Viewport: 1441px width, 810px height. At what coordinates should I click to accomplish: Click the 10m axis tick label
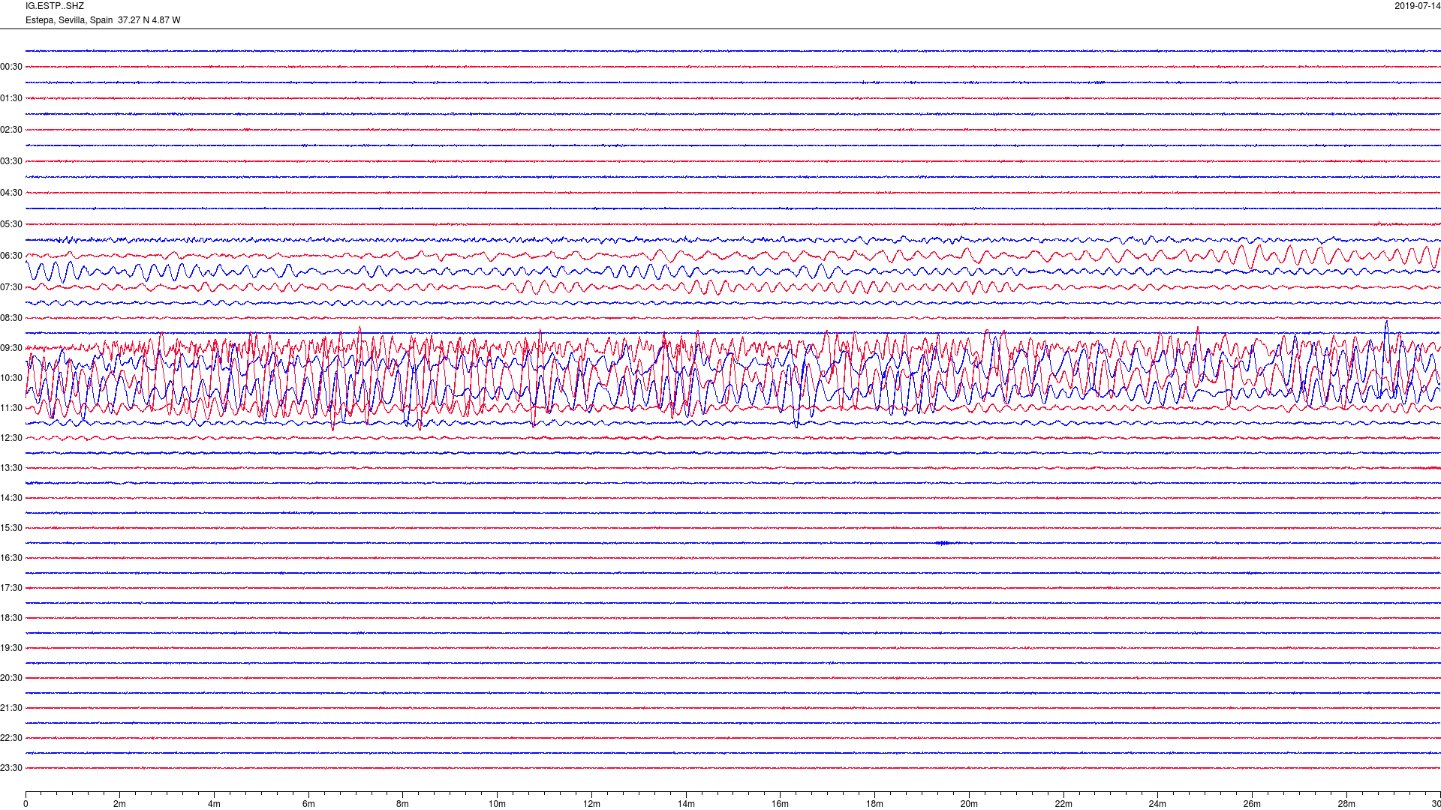497,804
